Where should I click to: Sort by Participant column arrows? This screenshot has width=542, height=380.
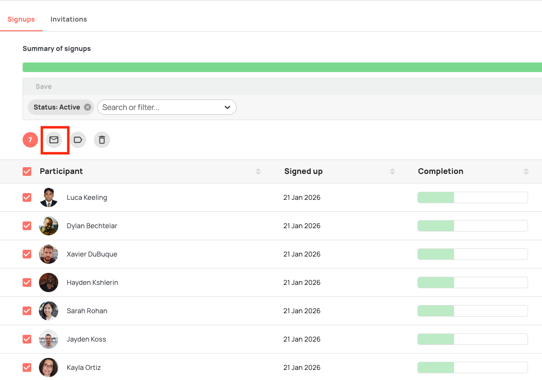click(258, 172)
